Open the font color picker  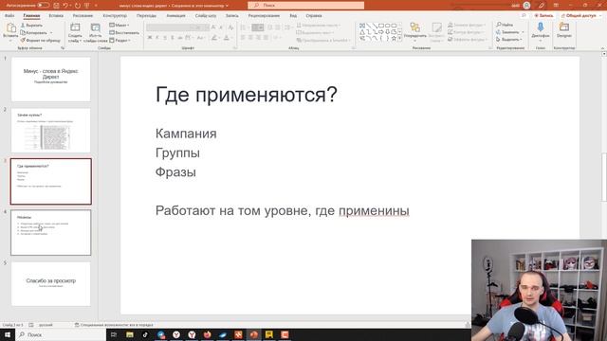coord(228,38)
